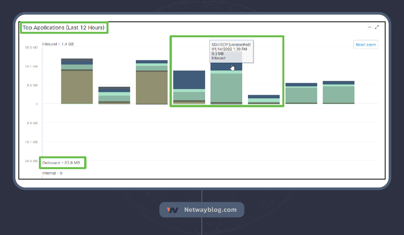Click the expand widget arrows icon

point(377,27)
